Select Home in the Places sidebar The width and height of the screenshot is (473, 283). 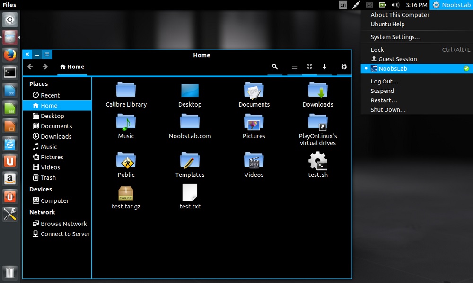point(57,106)
